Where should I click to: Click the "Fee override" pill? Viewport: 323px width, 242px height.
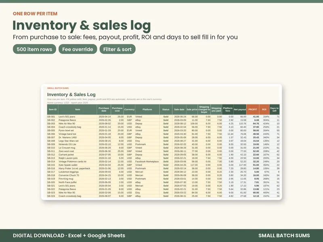(78, 49)
